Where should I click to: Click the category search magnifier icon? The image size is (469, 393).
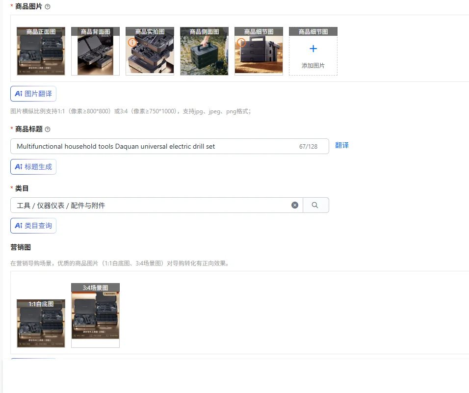click(315, 205)
